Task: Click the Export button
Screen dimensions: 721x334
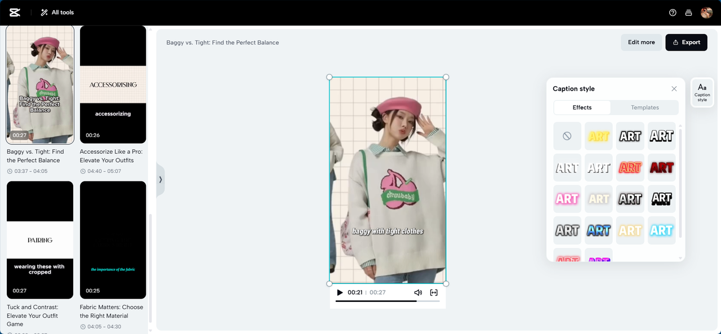Action: coord(686,42)
